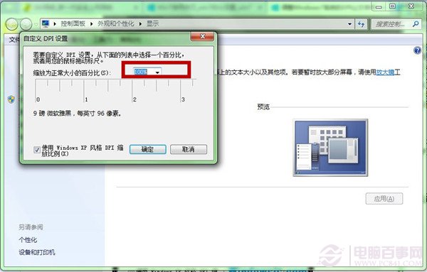Go back with the Explorer back arrow
The image size is (427, 272).
[11, 24]
